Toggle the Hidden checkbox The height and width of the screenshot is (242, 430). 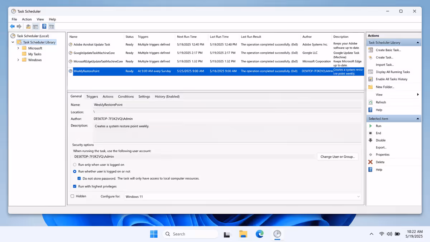pos(72,196)
